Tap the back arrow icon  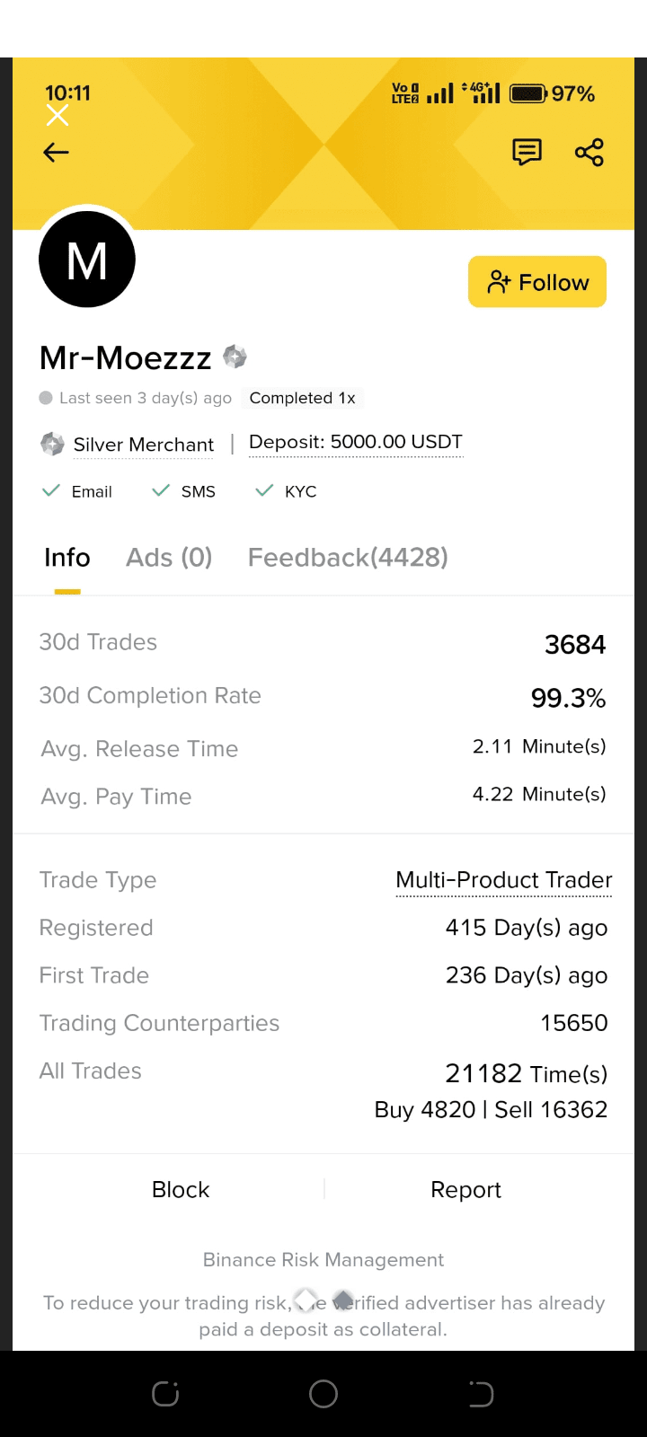[x=56, y=153]
